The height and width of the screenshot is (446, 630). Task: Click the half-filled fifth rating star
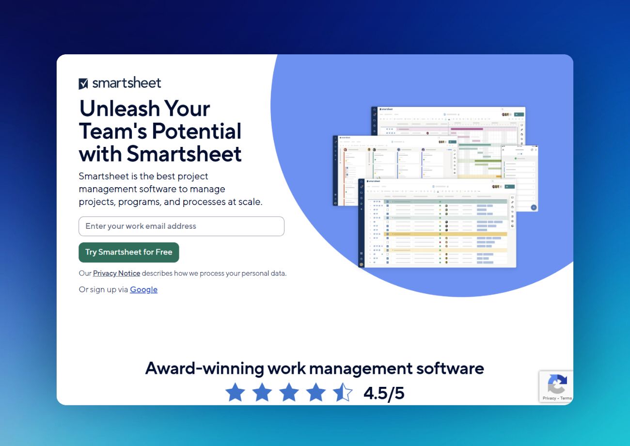[343, 393]
